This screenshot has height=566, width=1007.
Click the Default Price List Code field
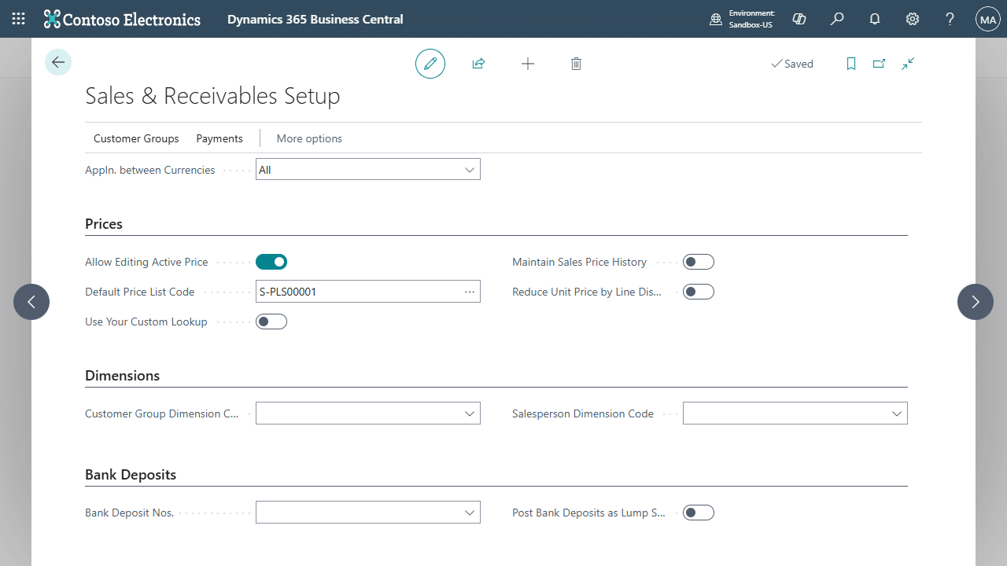coord(358,292)
